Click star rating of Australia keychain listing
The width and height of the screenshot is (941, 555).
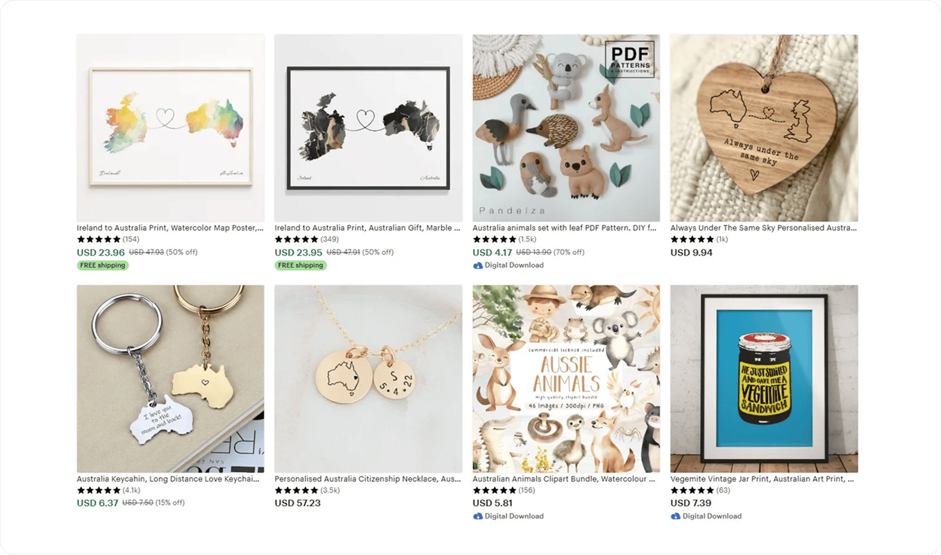[x=99, y=490]
